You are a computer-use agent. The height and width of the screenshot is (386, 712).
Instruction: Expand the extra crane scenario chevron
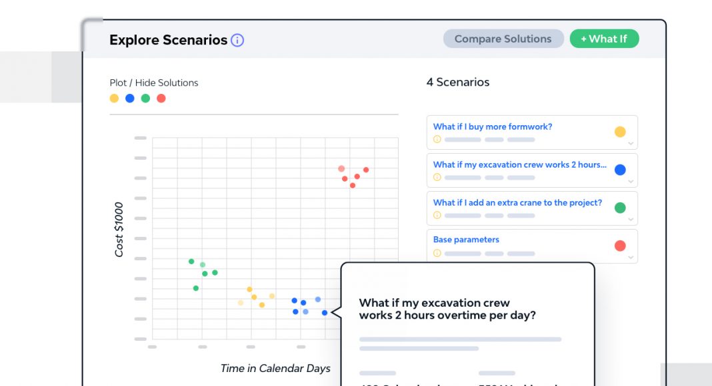coord(631,220)
